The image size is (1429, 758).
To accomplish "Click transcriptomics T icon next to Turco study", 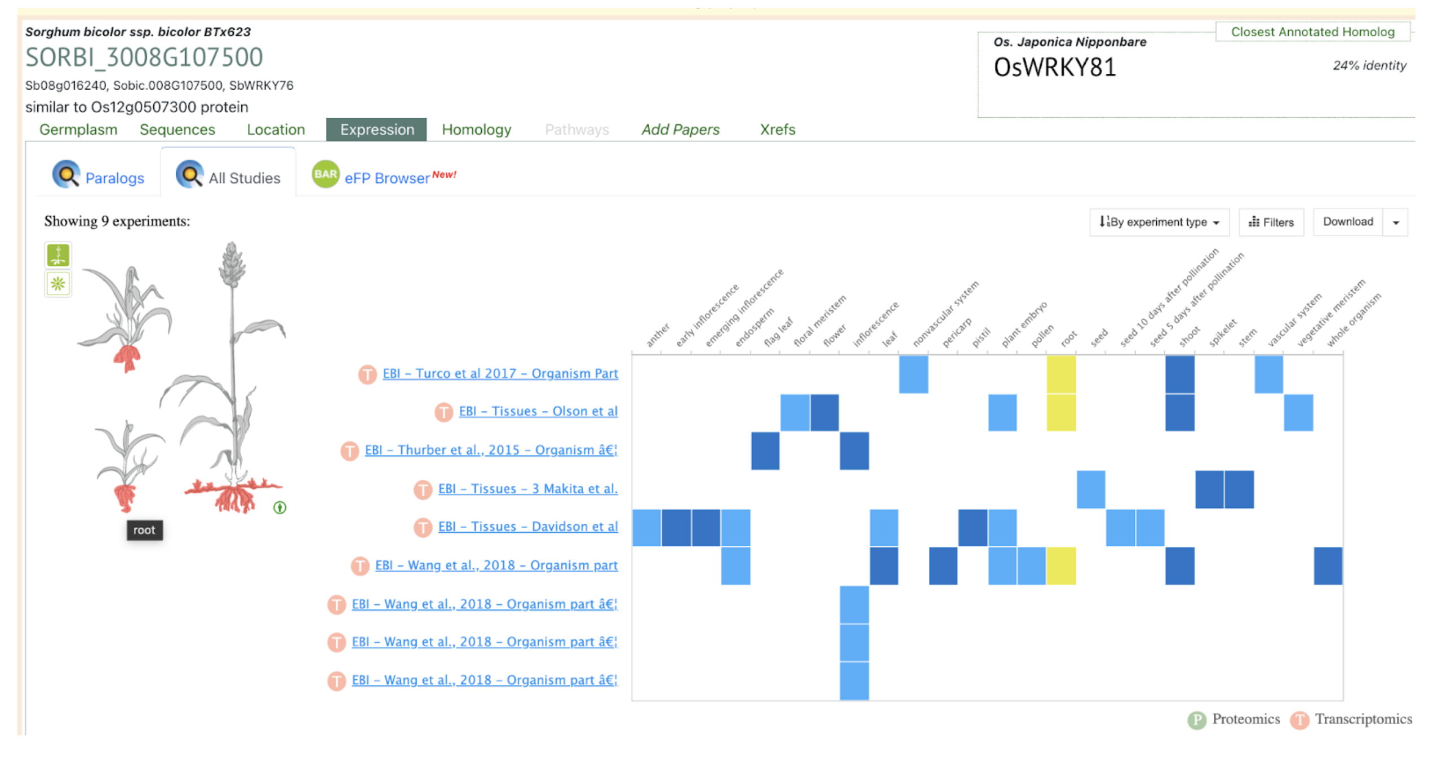I will (367, 374).
